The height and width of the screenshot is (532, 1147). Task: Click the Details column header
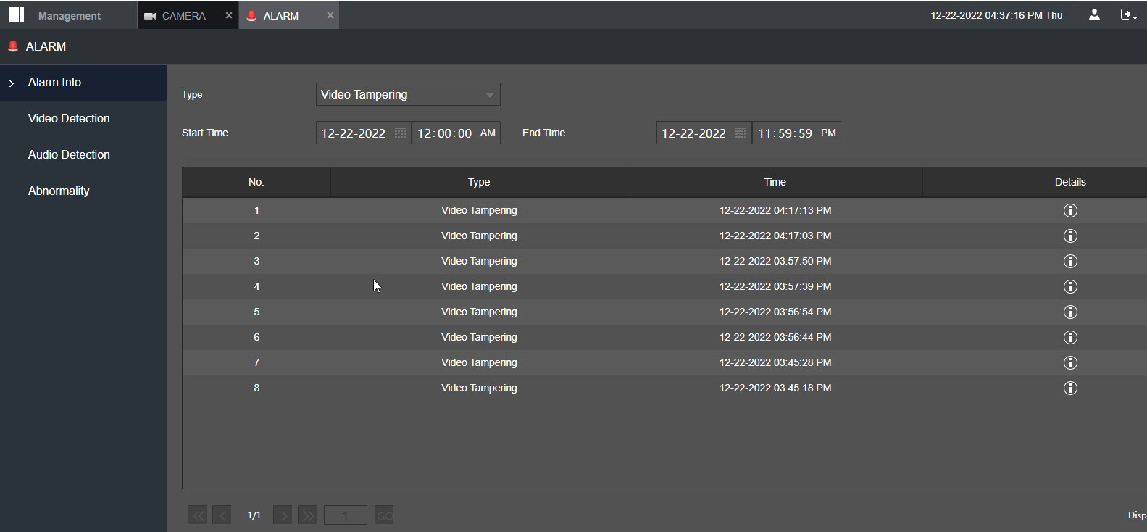tap(1070, 182)
